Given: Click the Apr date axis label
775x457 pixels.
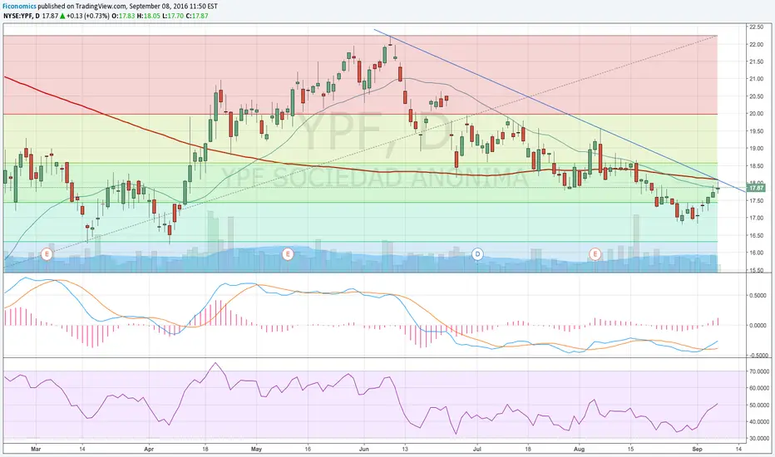Looking at the screenshot, I should (149, 450).
